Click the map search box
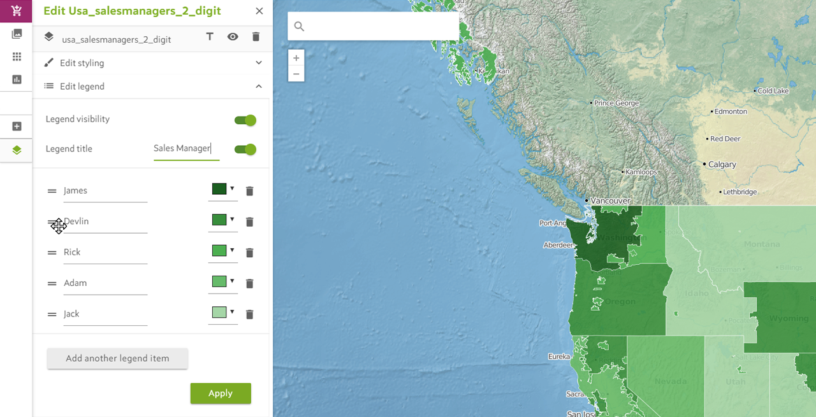This screenshot has width=816, height=417. coord(374,26)
